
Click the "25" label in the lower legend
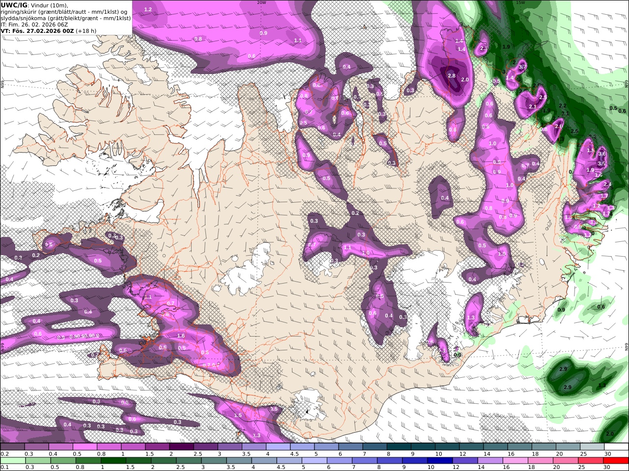[x=582, y=468]
